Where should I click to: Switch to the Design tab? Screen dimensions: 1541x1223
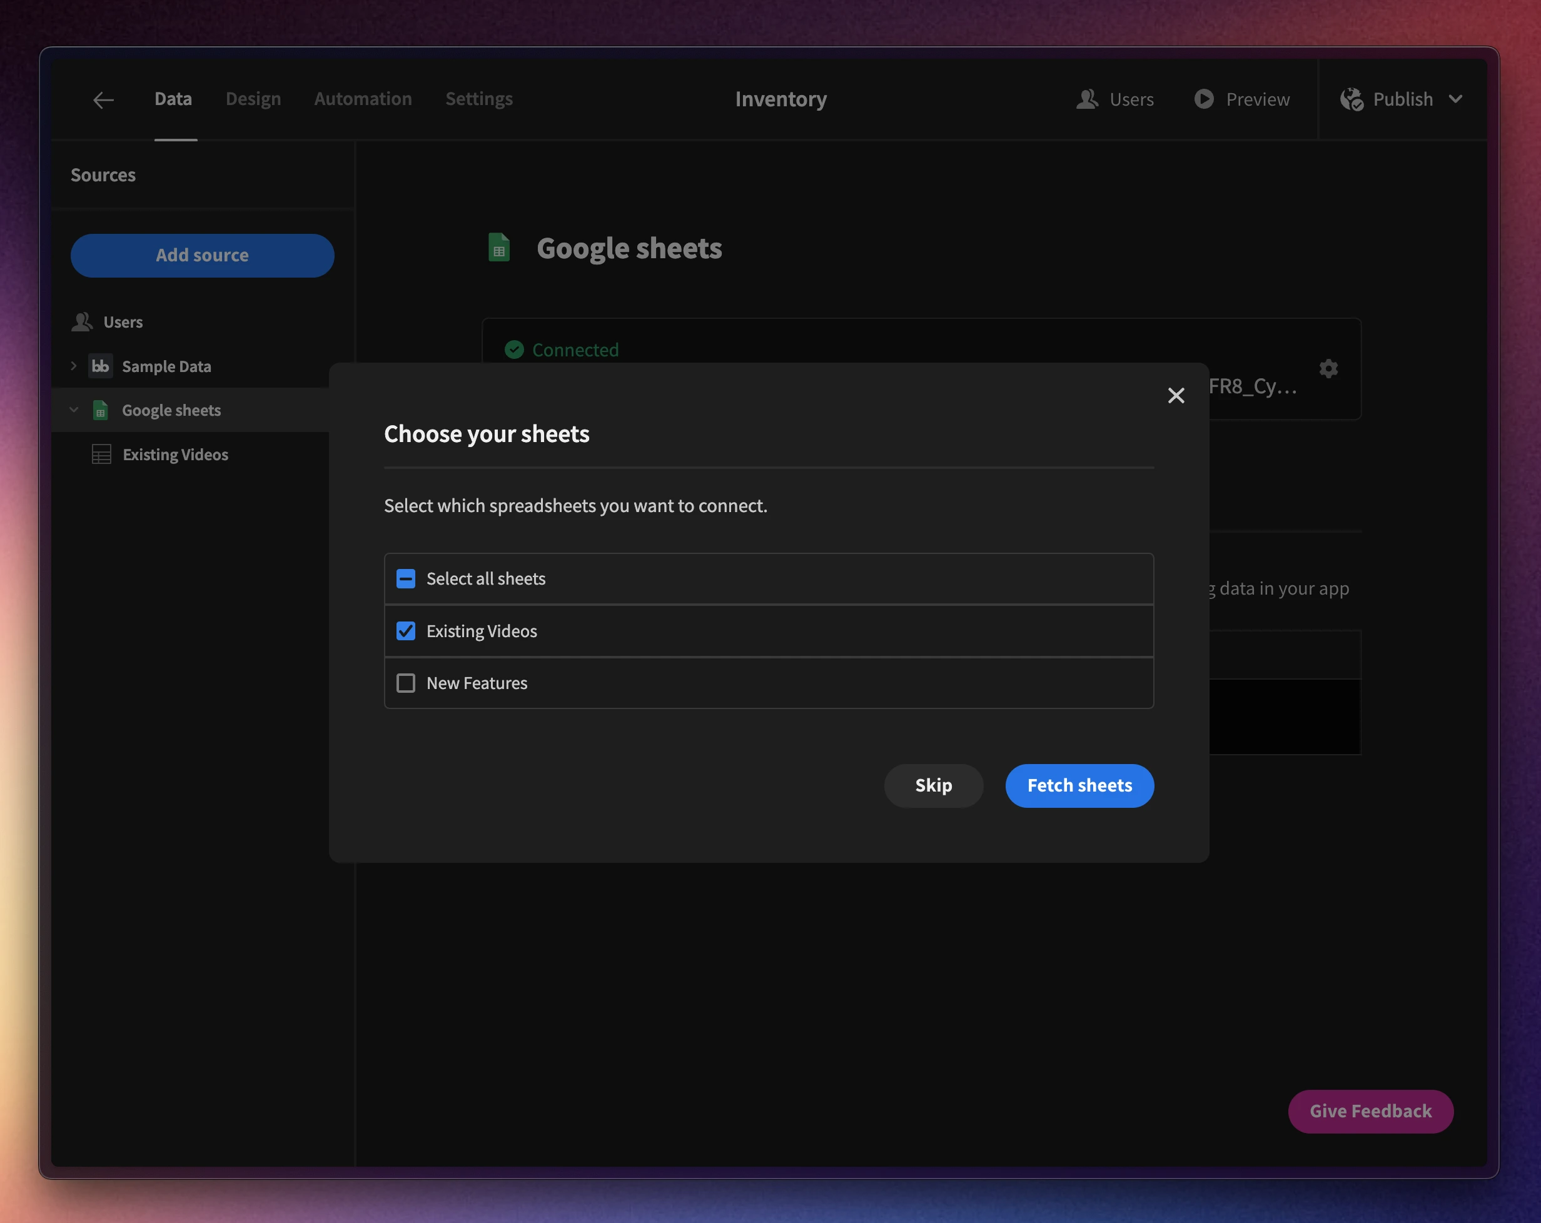click(253, 99)
